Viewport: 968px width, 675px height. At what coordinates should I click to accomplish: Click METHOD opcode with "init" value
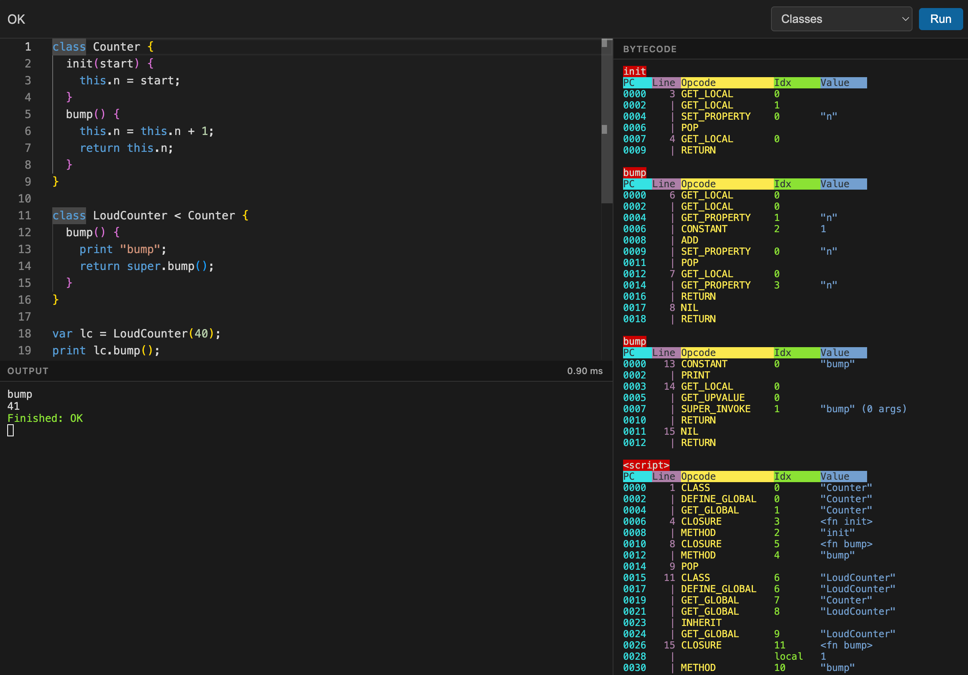coord(698,533)
